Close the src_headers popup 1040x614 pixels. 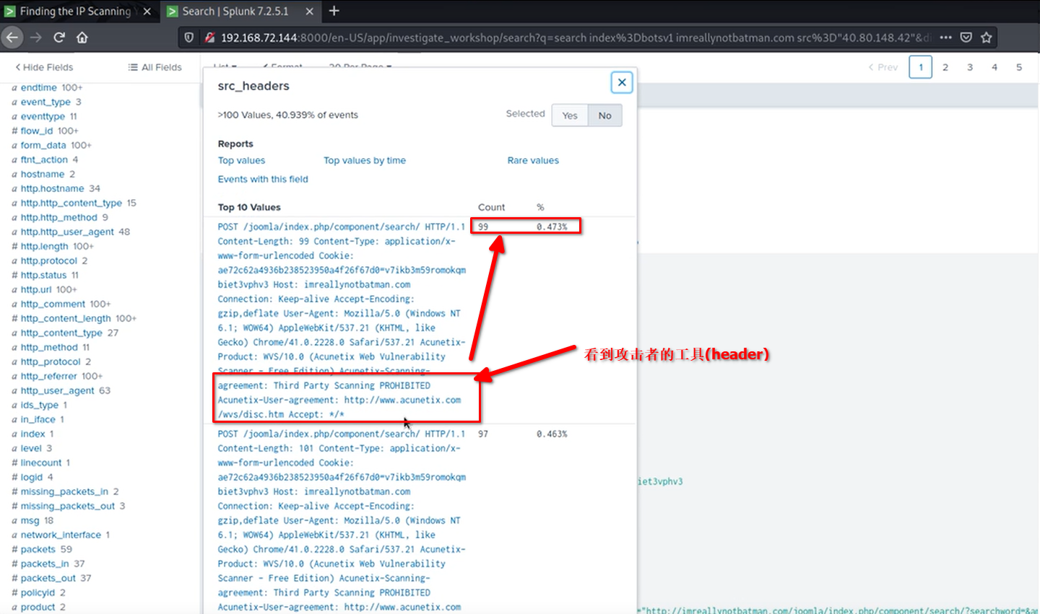621,82
